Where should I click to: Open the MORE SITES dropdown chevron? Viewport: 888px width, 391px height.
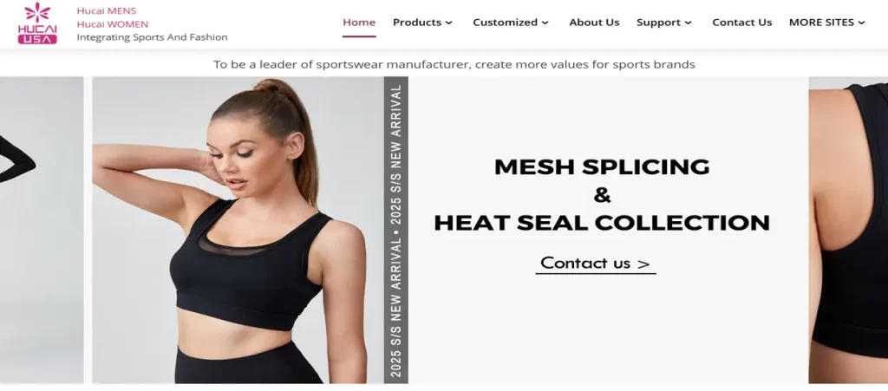pyautogui.click(x=861, y=23)
